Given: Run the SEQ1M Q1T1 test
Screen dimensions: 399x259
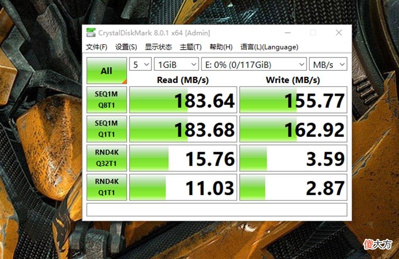Looking at the screenshot, I should [x=107, y=129].
